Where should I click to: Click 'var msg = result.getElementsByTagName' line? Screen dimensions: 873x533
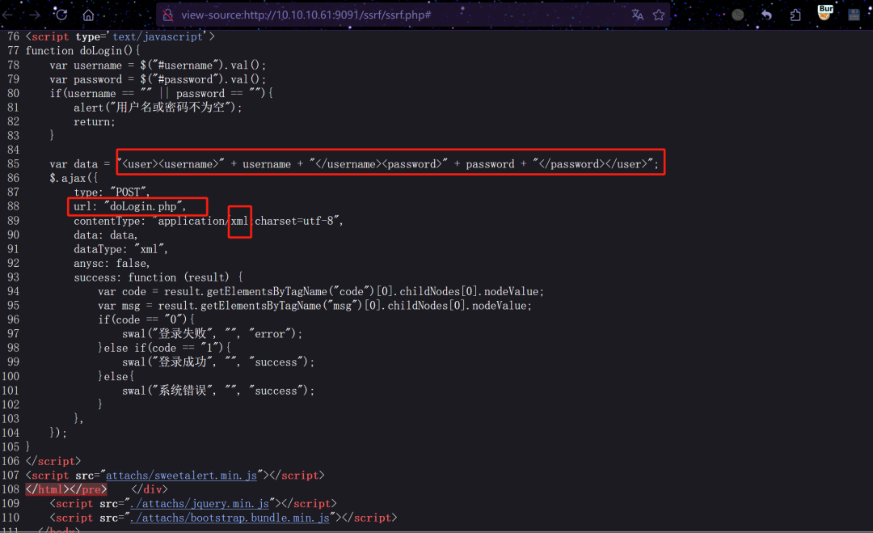[314, 305]
